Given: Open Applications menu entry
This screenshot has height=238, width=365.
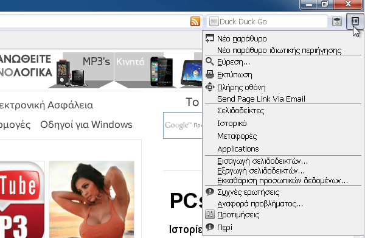Looking at the screenshot, I should pos(283,149).
